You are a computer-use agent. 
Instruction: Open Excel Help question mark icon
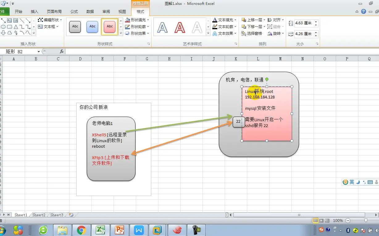[x=364, y=11]
